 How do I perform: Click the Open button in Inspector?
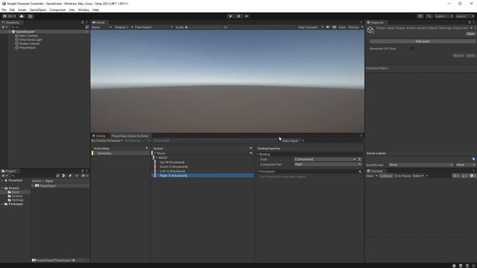(x=470, y=33)
